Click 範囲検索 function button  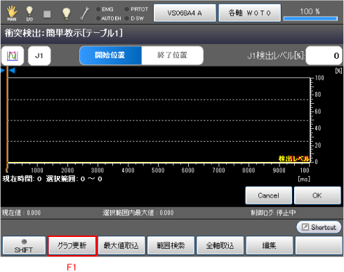tap(171, 245)
